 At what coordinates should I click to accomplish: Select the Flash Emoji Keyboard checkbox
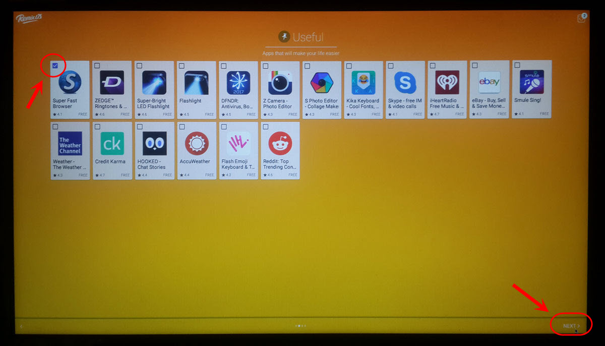pyautogui.click(x=223, y=127)
